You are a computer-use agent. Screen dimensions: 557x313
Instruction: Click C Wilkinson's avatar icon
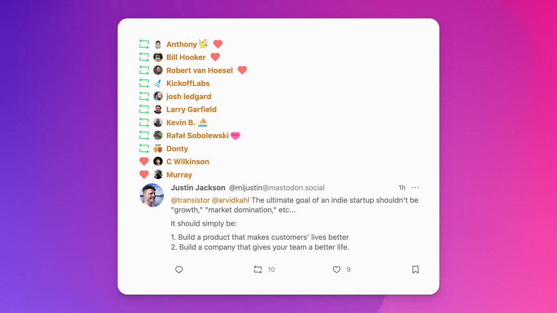(158, 161)
